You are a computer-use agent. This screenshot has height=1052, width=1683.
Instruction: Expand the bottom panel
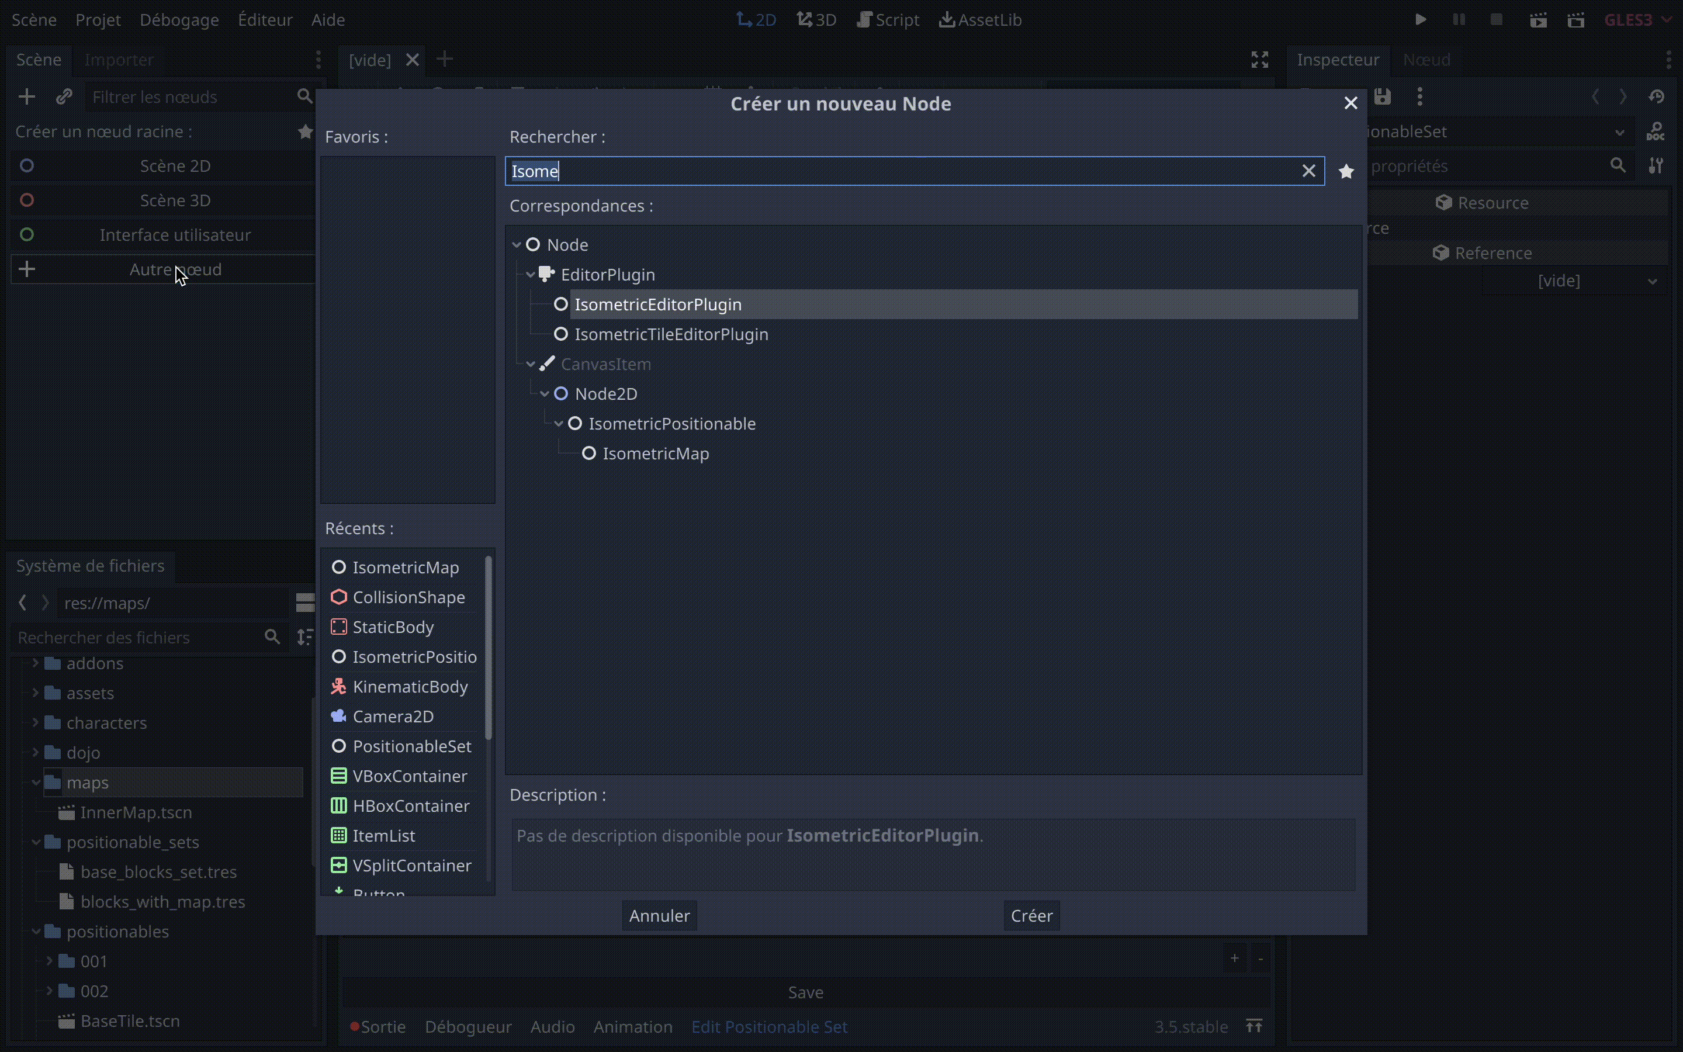[x=1254, y=1026]
